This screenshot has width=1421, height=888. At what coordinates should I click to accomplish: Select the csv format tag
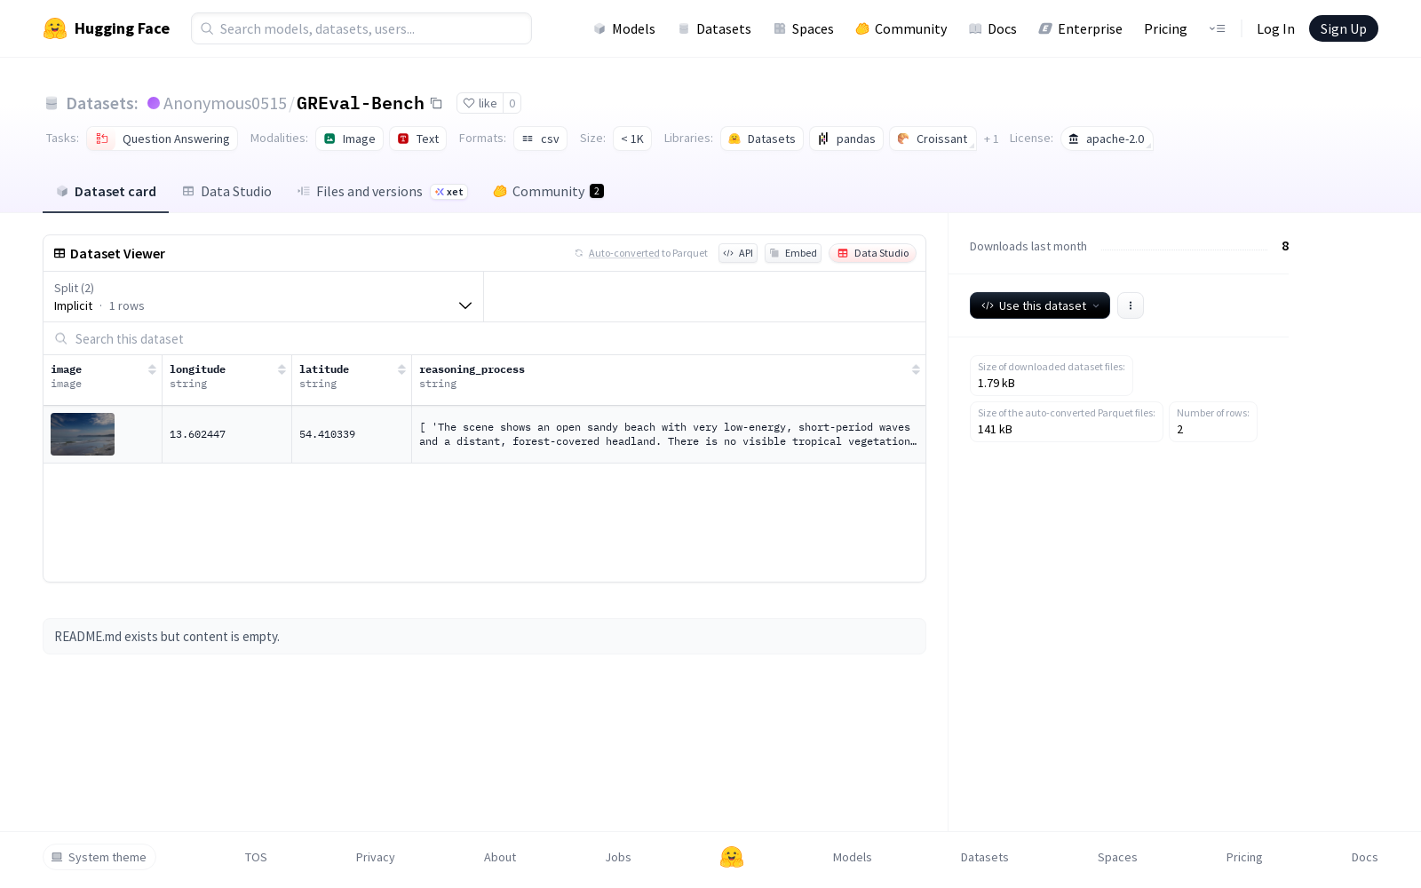(541, 139)
